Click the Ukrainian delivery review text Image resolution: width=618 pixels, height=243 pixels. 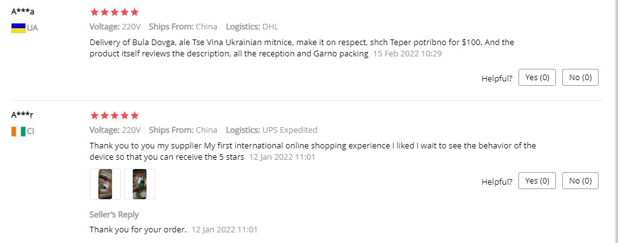click(302, 48)
